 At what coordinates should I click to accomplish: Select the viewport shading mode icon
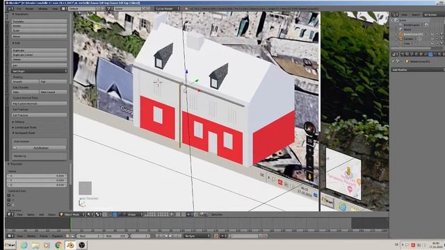90,215
